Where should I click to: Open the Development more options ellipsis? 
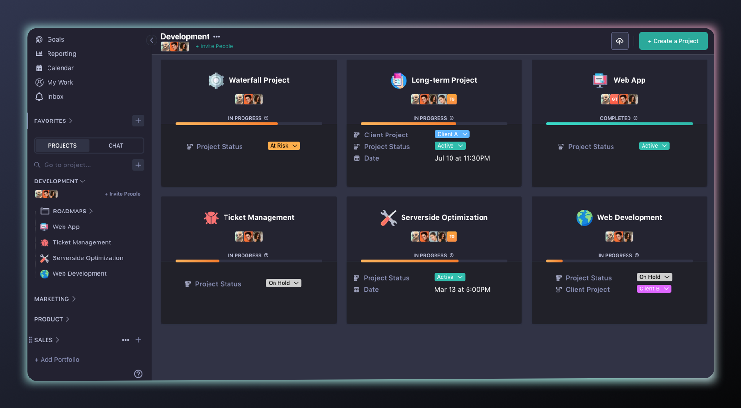(x=217, y=37)
